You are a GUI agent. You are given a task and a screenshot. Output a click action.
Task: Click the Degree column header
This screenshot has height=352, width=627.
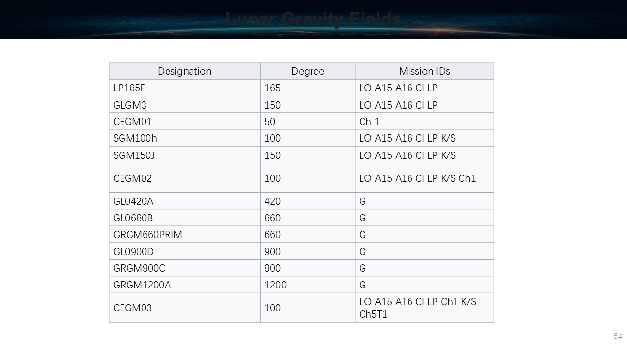pos(308,71)
